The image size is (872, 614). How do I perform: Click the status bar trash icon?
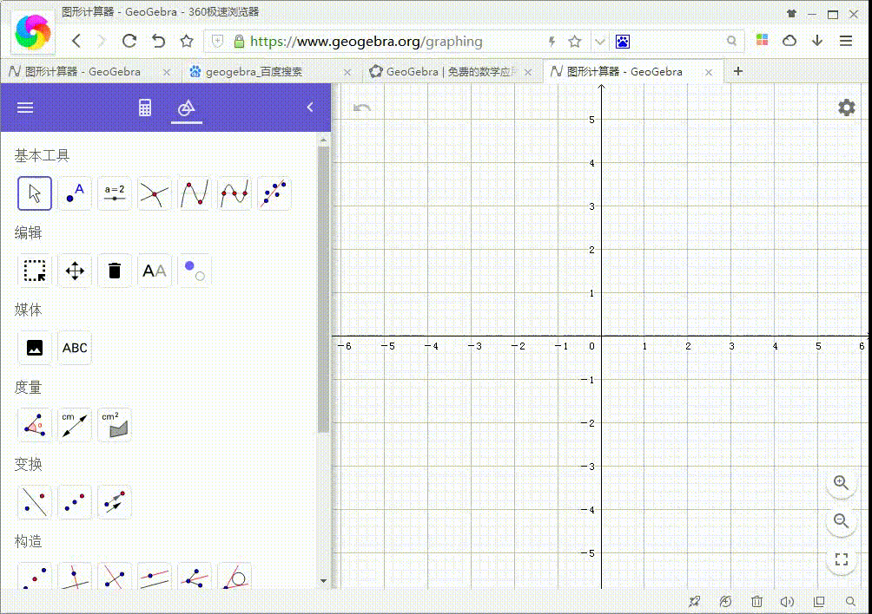click(756, 602)
